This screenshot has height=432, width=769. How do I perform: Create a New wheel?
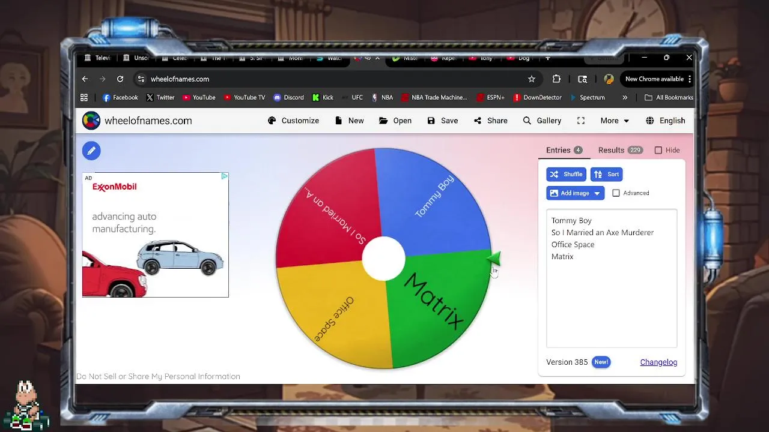pyautogui.click(x=349, y=121)
